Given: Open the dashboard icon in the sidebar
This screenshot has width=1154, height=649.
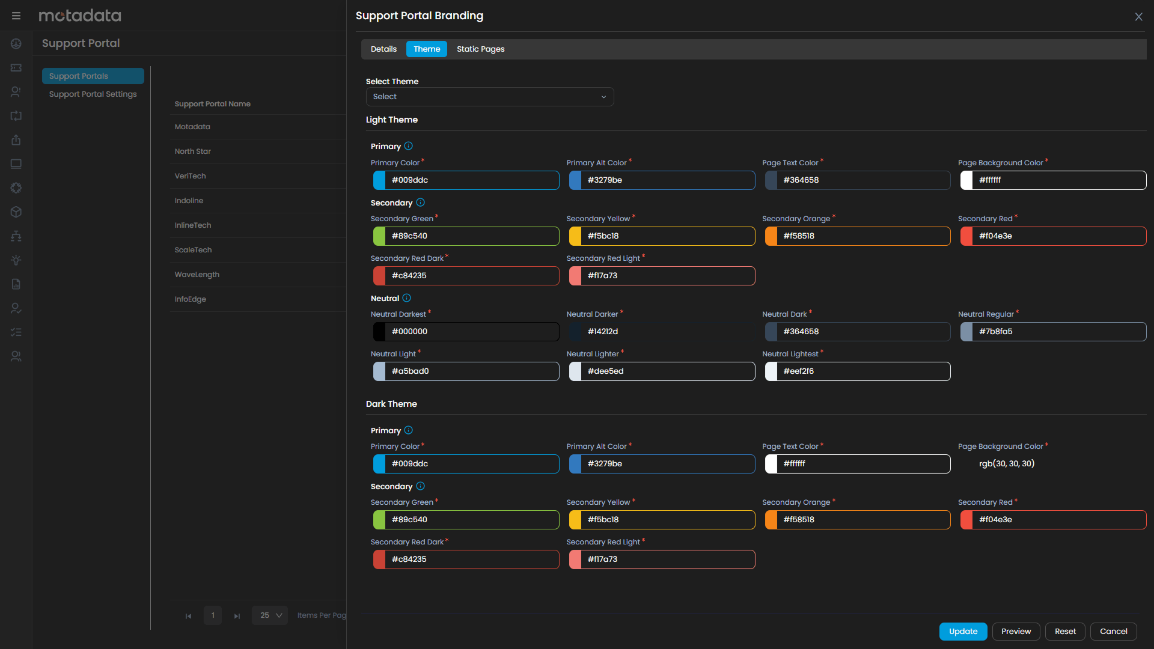Looking at the screenshot, I should (16, 44).
